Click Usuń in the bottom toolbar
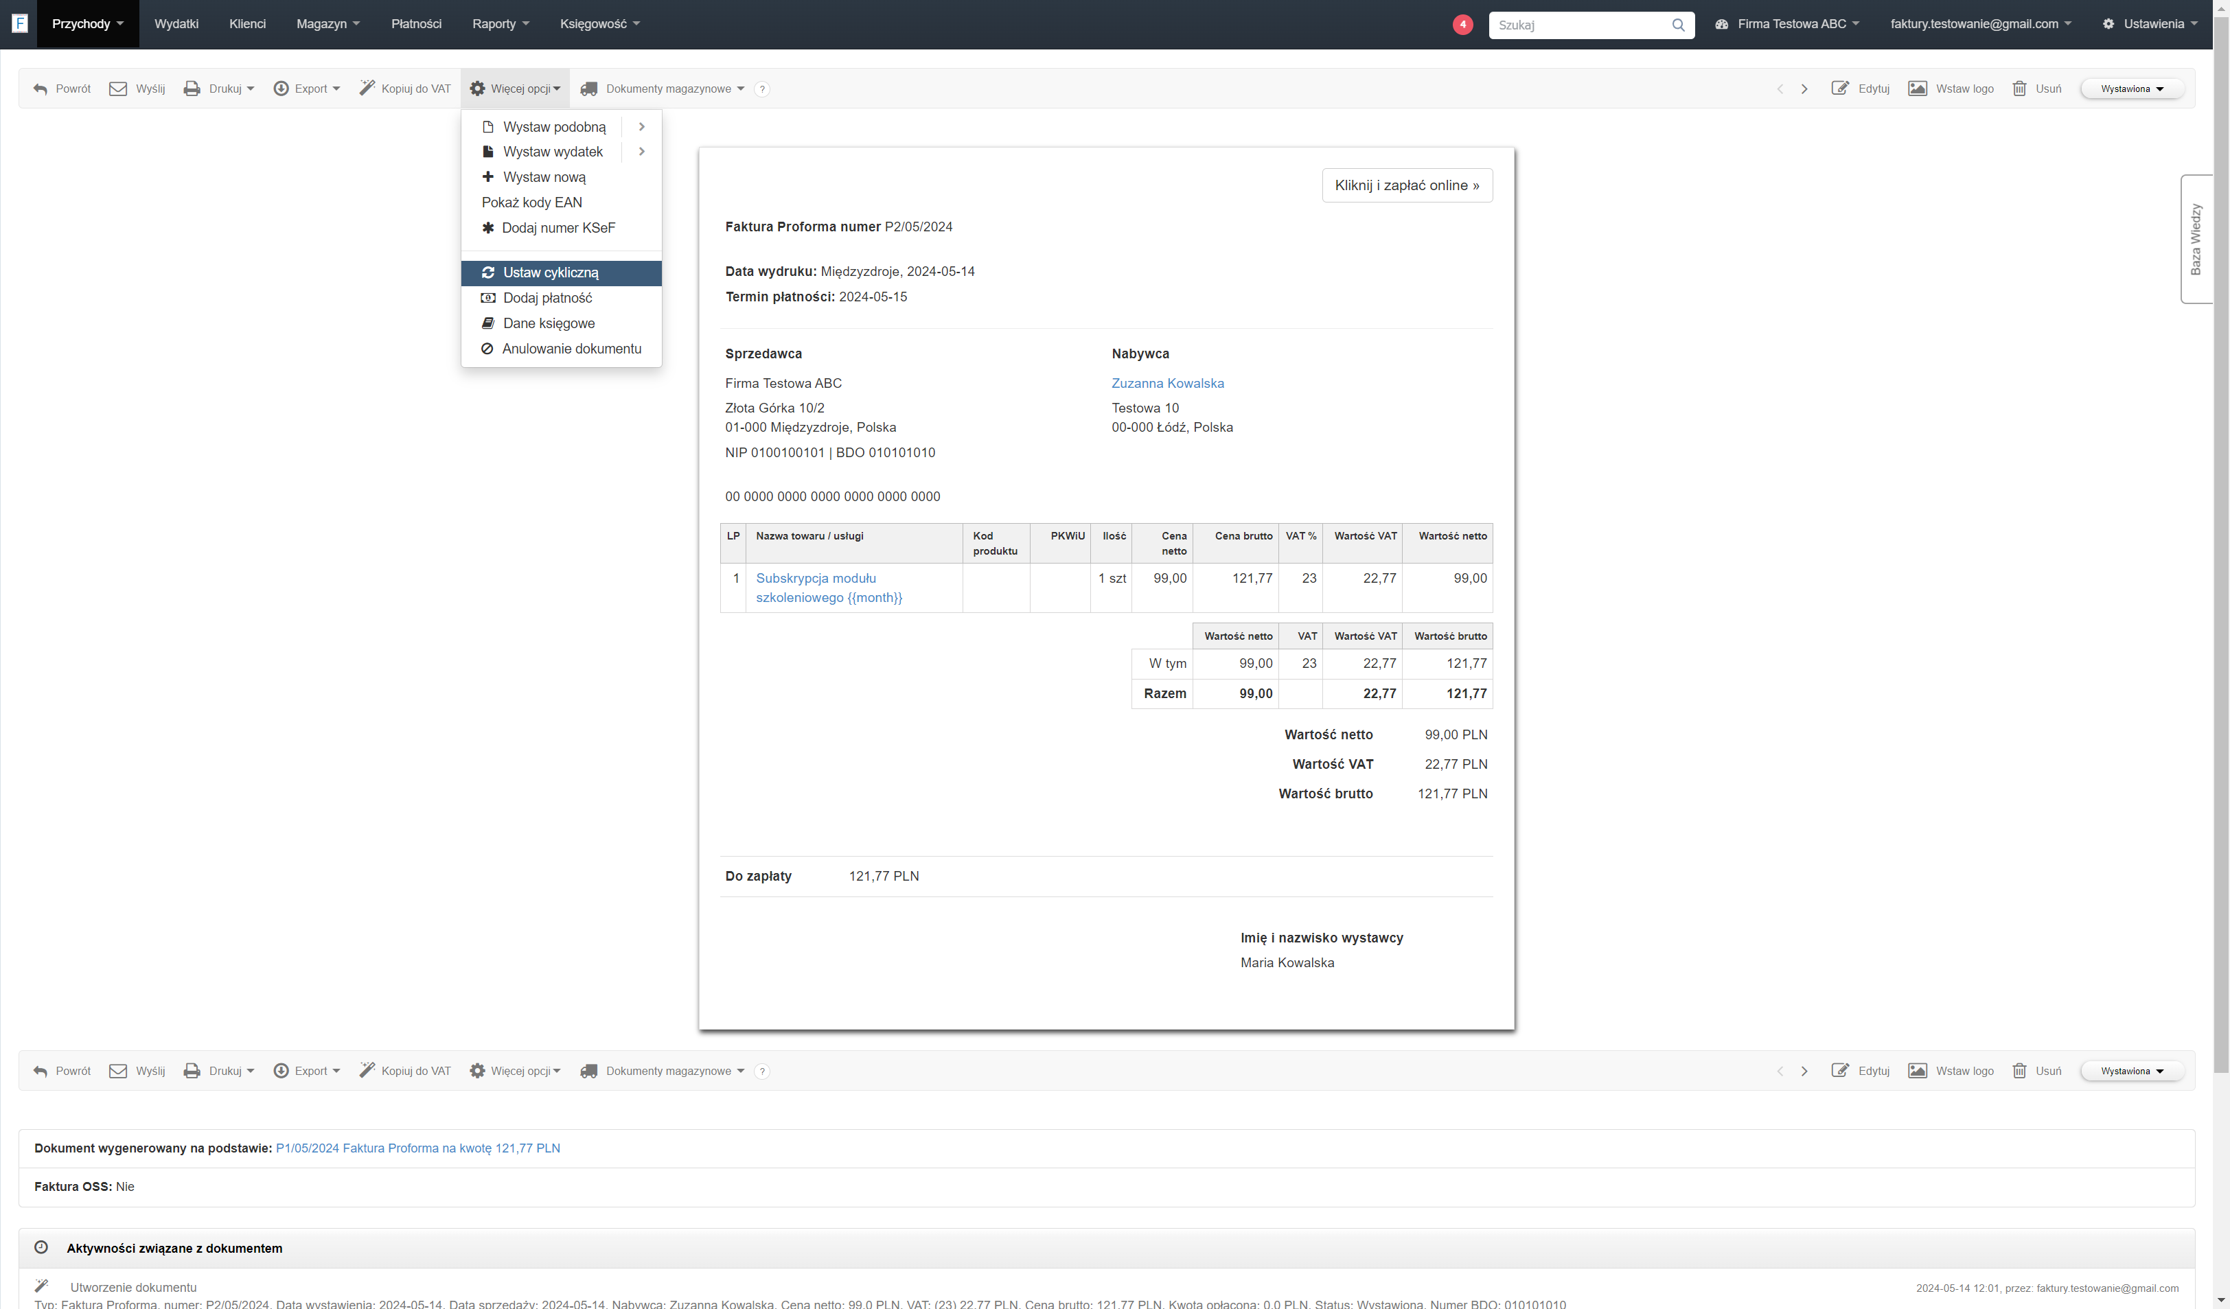 click(2036, 1071)
